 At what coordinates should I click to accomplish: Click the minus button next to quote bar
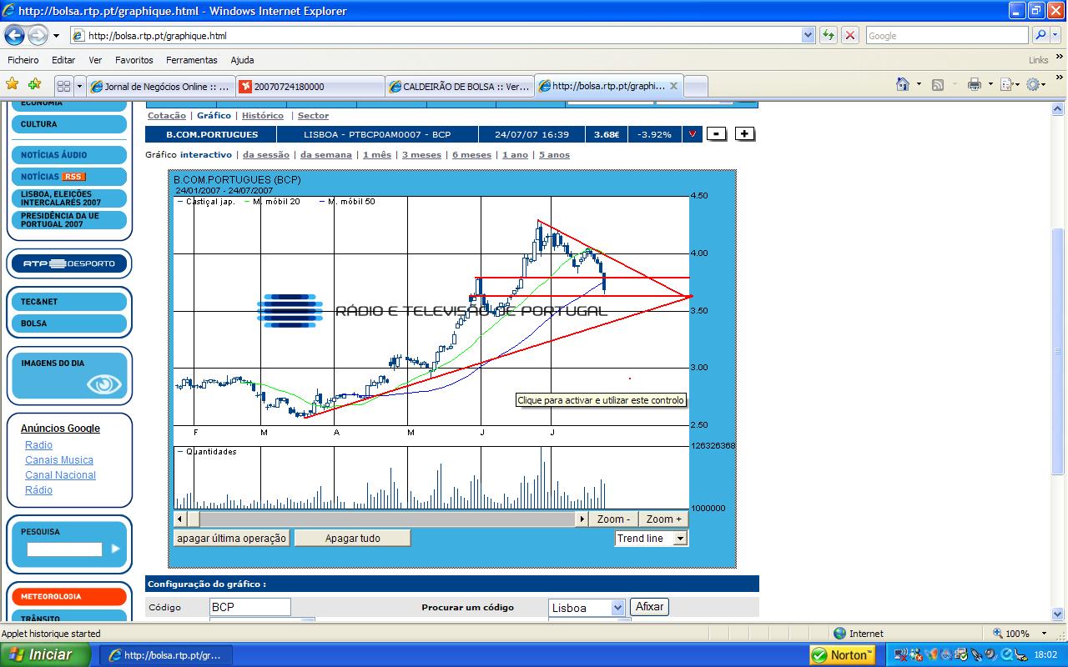pos(716,133)
